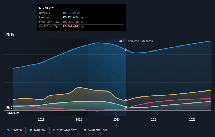Click the Revenue row label in tooltip
The width and height of the screenshot is (215, 137).
click(x=45, y=13)
